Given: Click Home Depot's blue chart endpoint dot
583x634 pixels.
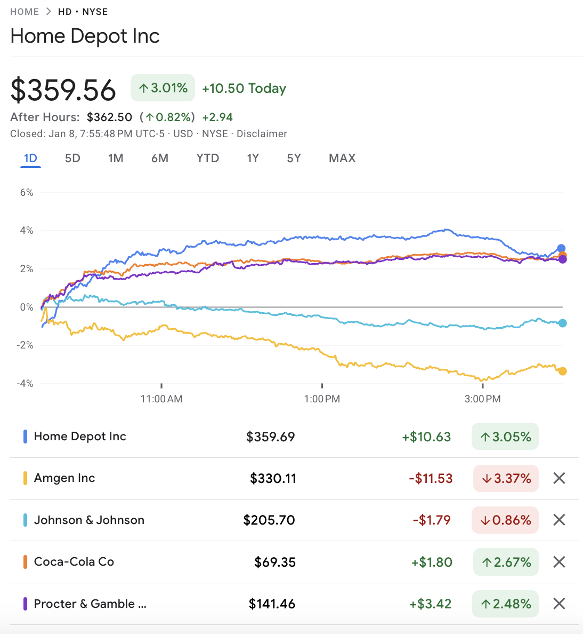Looking at the screenshot, I should click(x=561, y=248).
